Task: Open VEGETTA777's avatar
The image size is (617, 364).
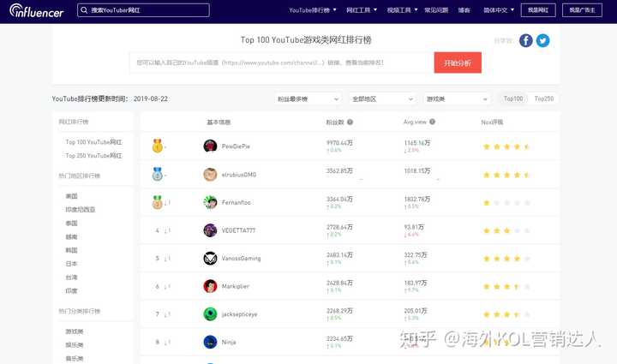Action: 210,230
